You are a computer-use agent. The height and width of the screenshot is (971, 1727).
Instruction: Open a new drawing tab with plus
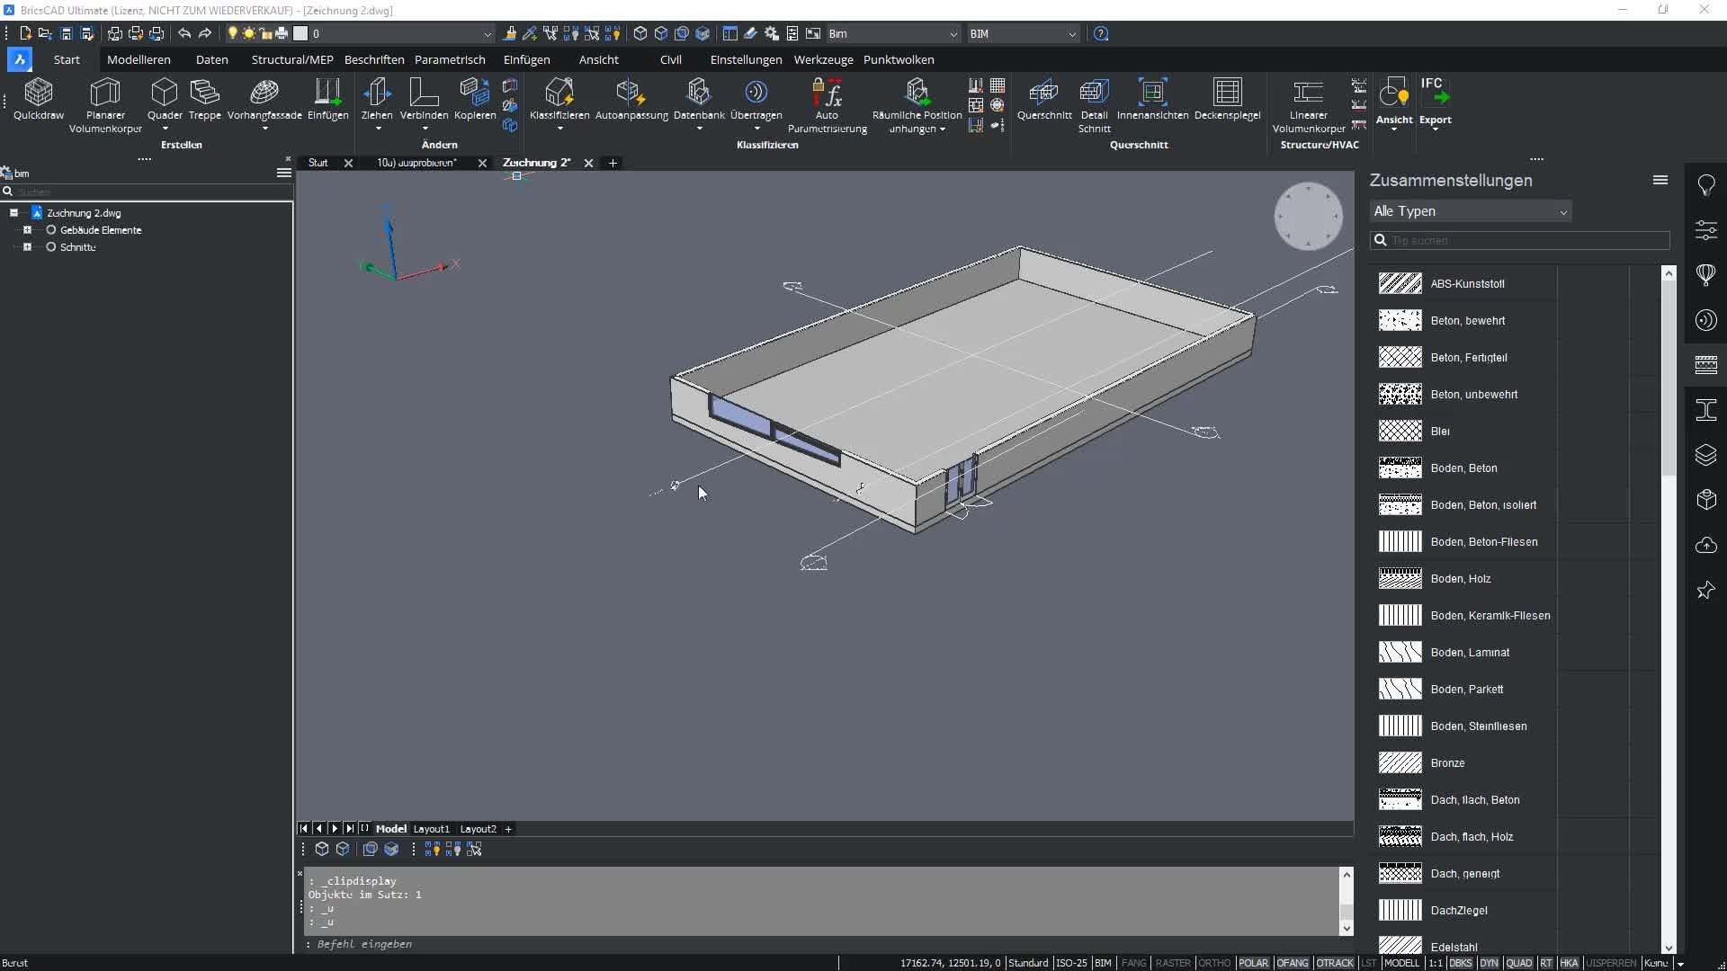click(x=613, y=163)
